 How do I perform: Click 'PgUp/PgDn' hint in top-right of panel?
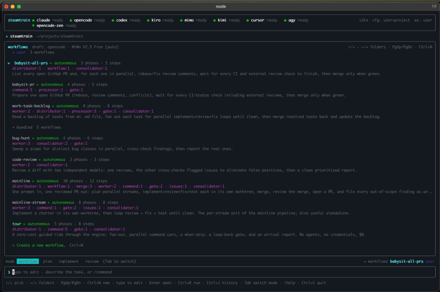(x=403, y=47)
